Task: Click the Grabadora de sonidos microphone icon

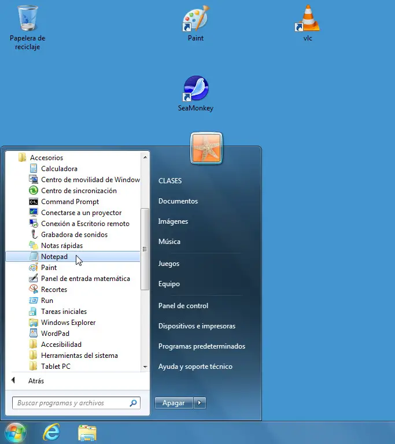Action: pos(34,235)
